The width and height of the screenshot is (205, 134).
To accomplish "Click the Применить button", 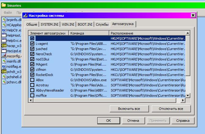I will (158, 121).
